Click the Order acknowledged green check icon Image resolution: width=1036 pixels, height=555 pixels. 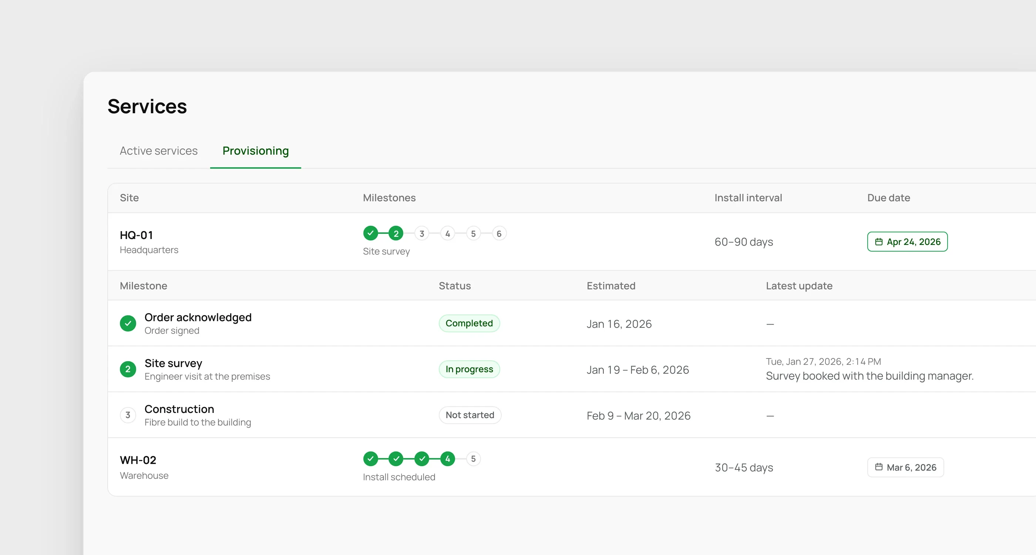pos(128,323)
